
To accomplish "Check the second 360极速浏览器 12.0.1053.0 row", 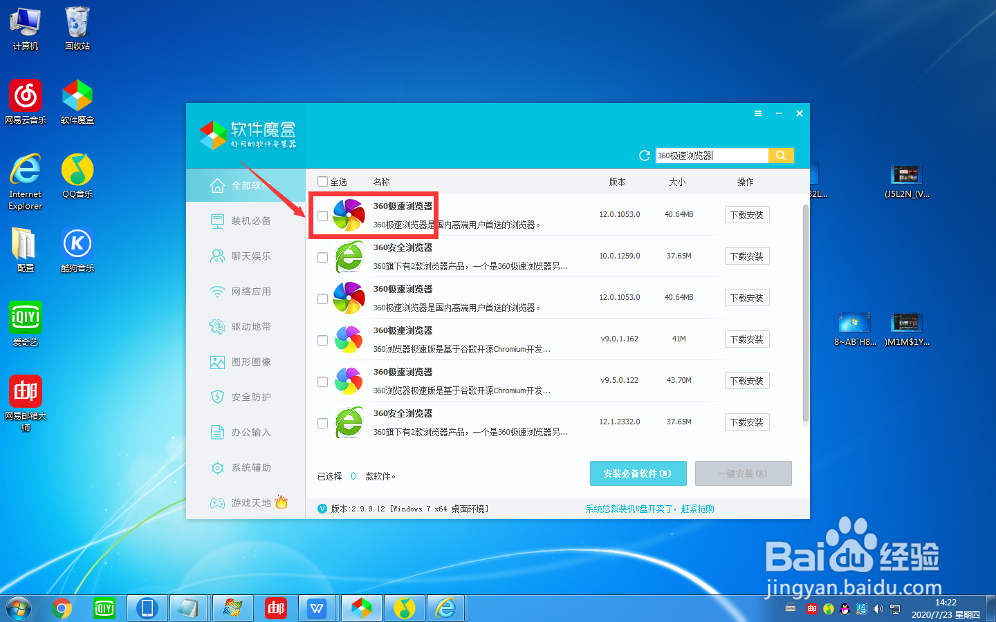I will pyautogui.click(x=322, y=299).
